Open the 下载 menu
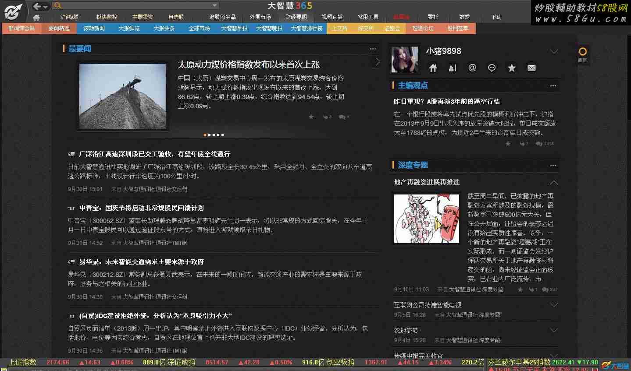Screen dimensions: 631x371 496,17
